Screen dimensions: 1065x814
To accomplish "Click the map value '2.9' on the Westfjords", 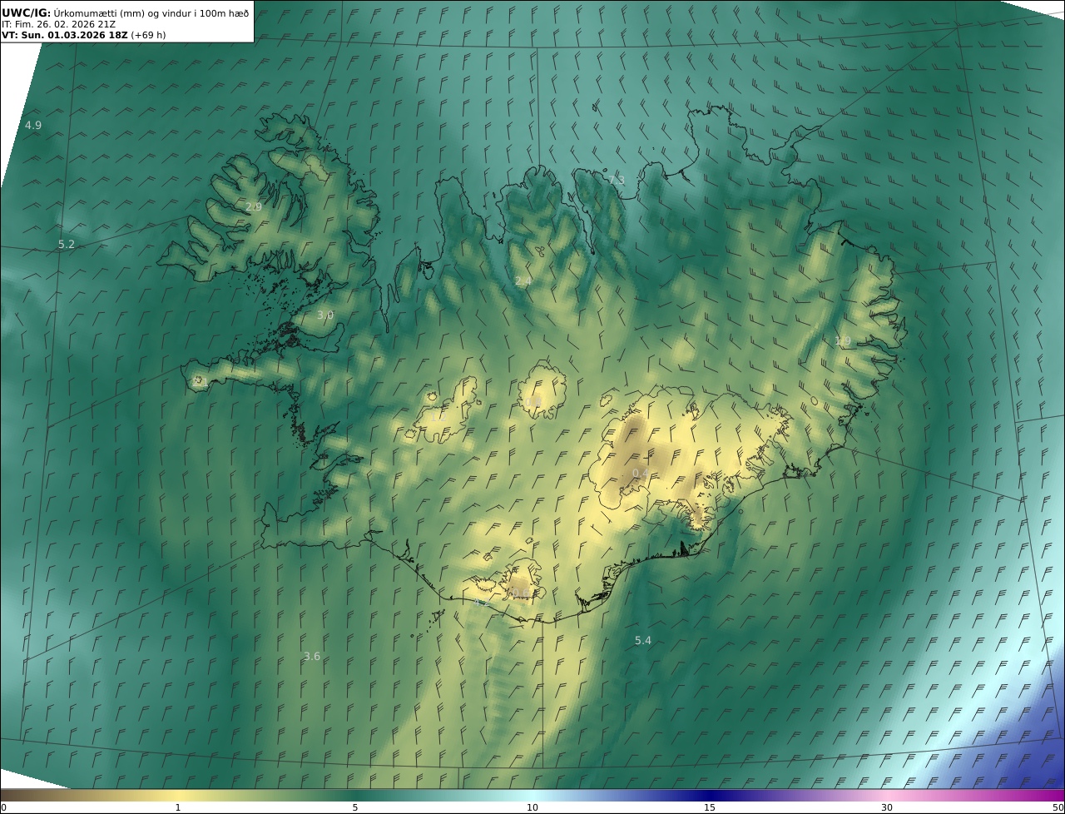I will click(254, 207).
